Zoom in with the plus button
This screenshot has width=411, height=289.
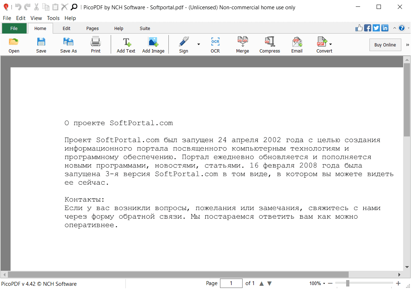398,283
